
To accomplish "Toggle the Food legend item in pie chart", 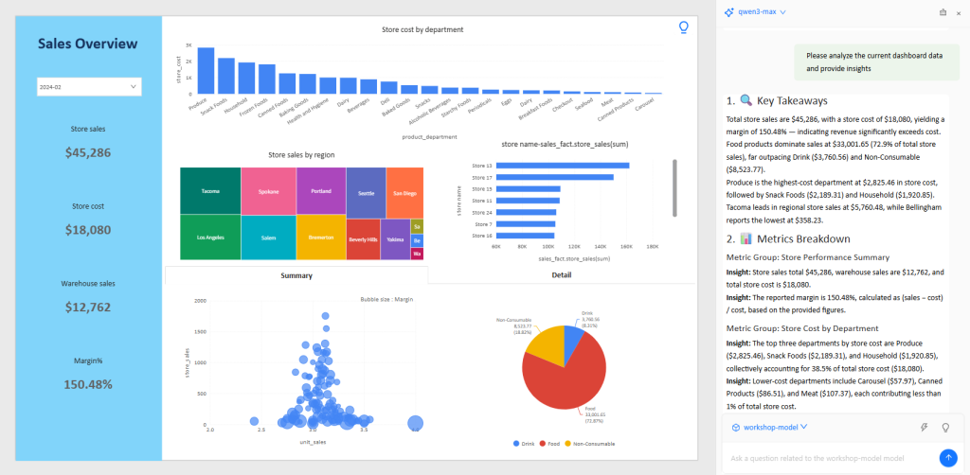I will [551, 444].
